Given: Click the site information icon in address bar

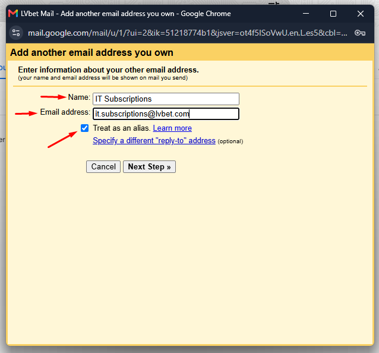Looking at the screenshot, I should [16, 33].
